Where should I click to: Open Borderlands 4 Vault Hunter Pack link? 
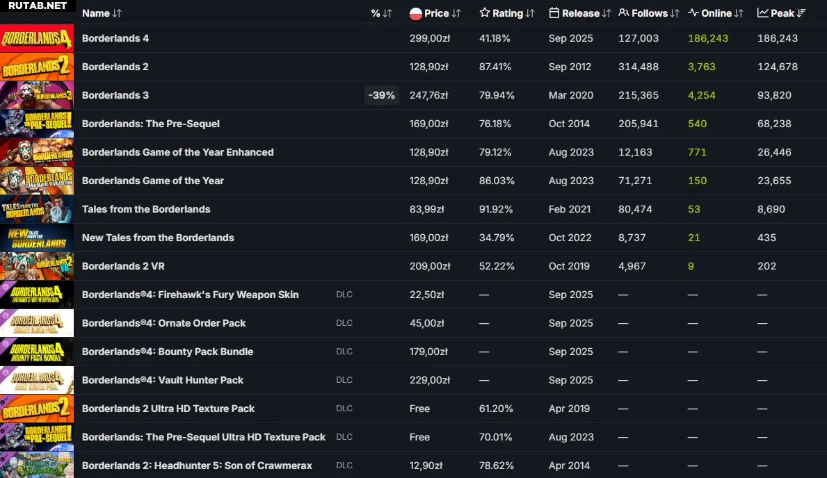coord(163,380)
